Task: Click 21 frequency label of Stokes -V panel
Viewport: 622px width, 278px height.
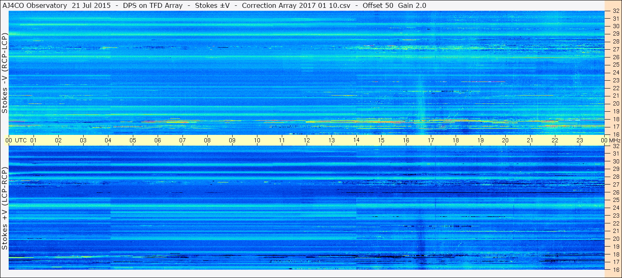Action: click(x=616, y=96)
